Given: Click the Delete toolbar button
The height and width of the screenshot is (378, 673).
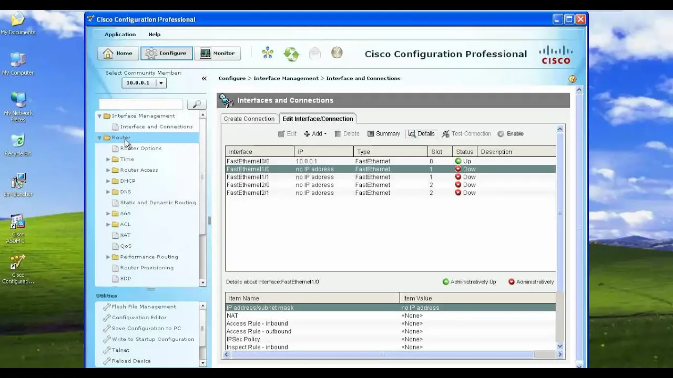Looking at the screenshot, I should (347, 134).
